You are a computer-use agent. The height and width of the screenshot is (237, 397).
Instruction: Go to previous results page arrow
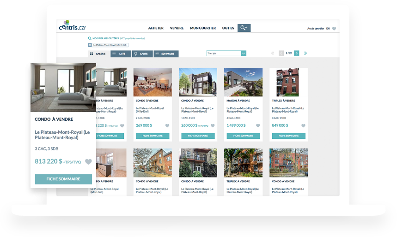(281, 53)
